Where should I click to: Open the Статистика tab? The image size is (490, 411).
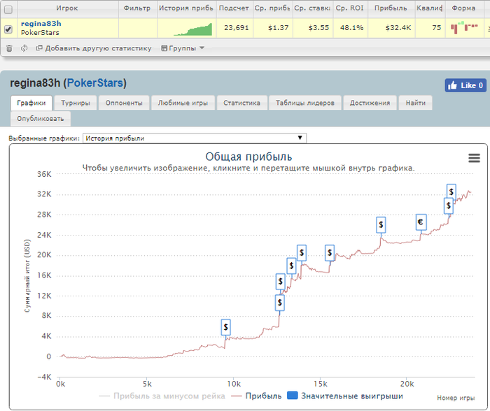coord(241,103)
